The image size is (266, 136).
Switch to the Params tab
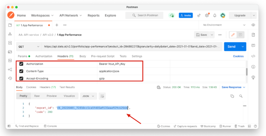pyautogui.click(x=24, y=56)
